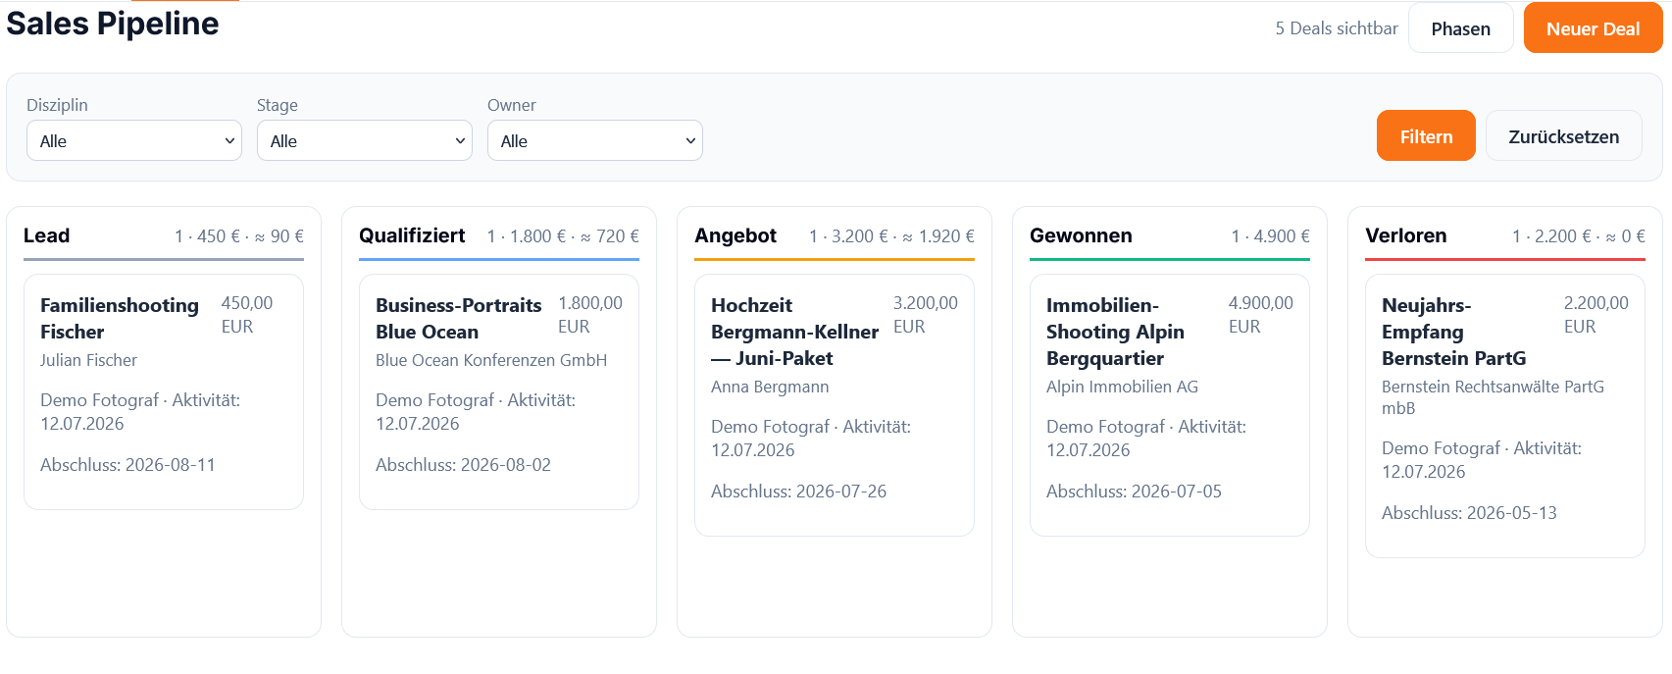Click 'Abschluss: 2026-07-05' date
Viewport: 1672px width, 674px height.
click(x=1134, y=492)
